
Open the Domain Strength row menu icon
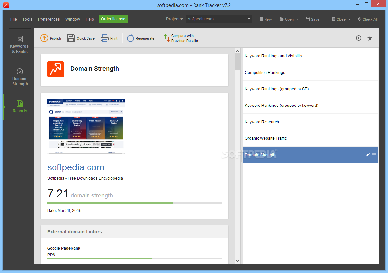coord(374,155)
